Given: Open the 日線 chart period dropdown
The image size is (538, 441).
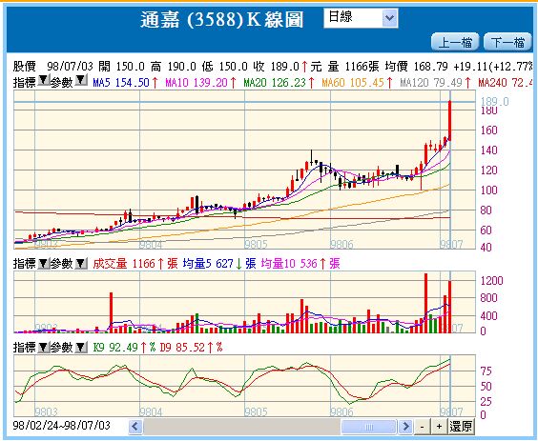Looking at the screenshot, I should (x=361, y=18).
